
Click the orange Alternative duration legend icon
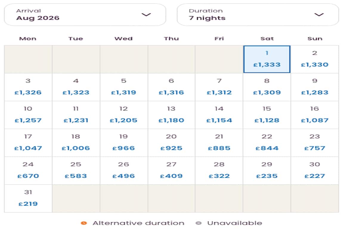84,223
